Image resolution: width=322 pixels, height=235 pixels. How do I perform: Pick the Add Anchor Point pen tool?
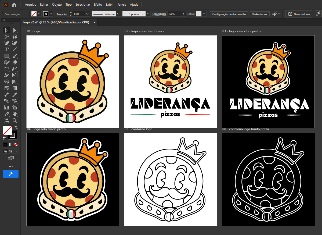[6, 43]
